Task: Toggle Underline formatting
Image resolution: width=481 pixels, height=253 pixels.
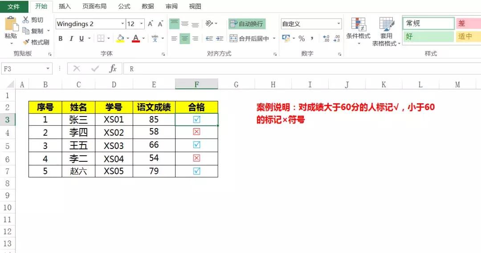Action: 82,39
